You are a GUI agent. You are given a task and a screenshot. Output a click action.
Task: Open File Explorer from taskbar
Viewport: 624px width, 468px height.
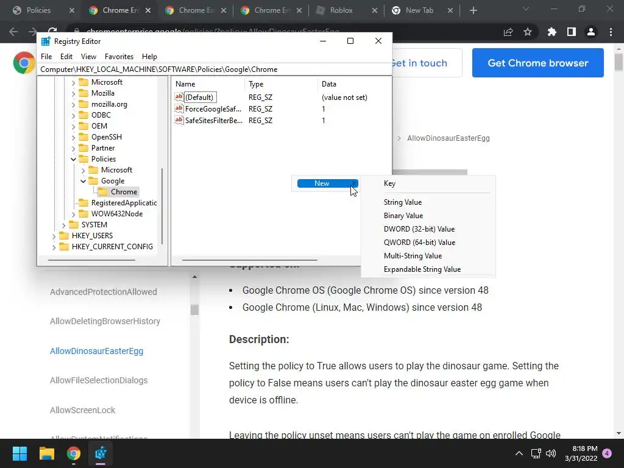(46, 453)
